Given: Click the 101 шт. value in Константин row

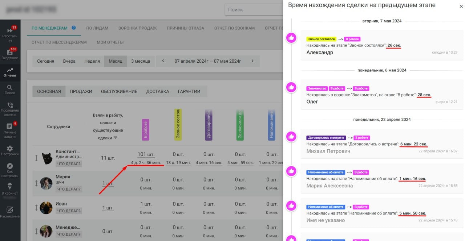Looking at the screenshot, I should [146, 154].
